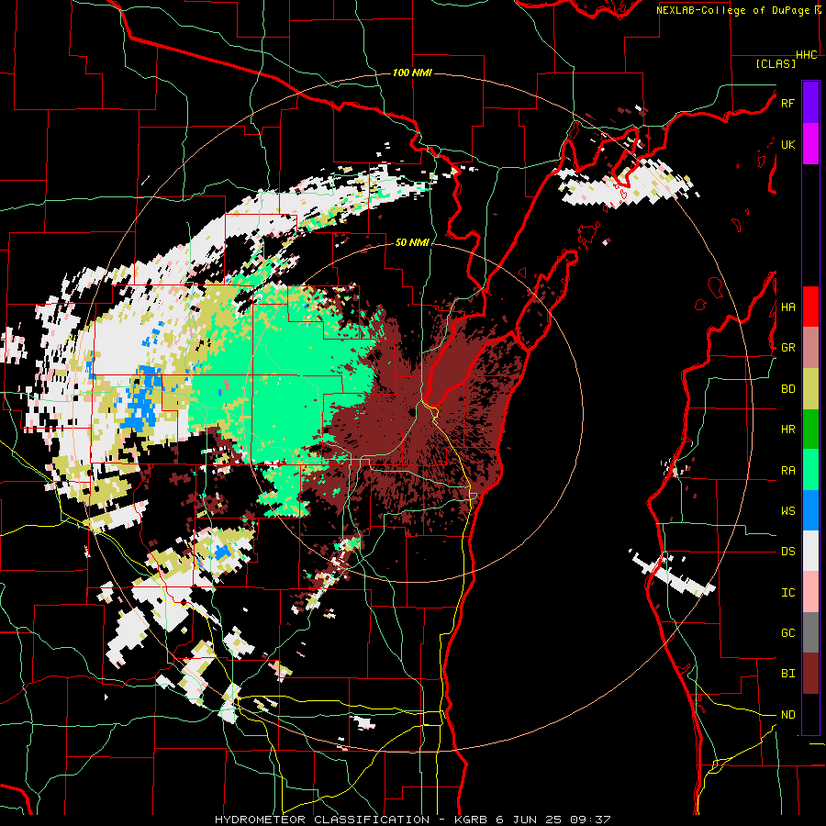The height and width of the screenshot is (826, 826).
Task: Click the ND legend label
Action: point(788,715)
